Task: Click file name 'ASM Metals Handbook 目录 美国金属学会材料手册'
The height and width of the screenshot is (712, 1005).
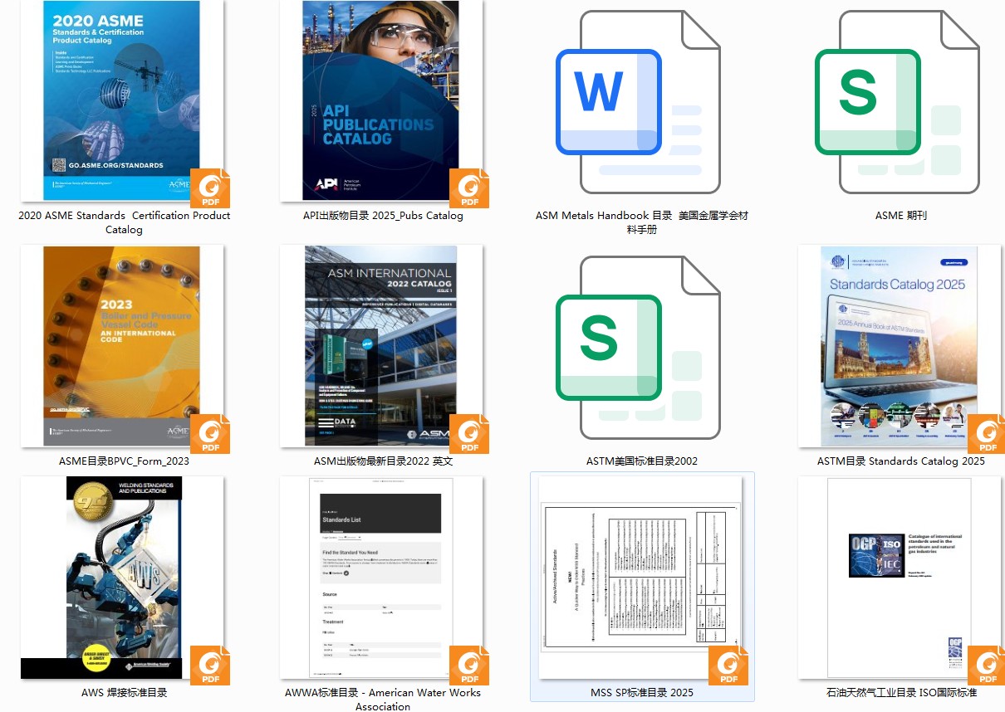Action: [x=642, y=222]
